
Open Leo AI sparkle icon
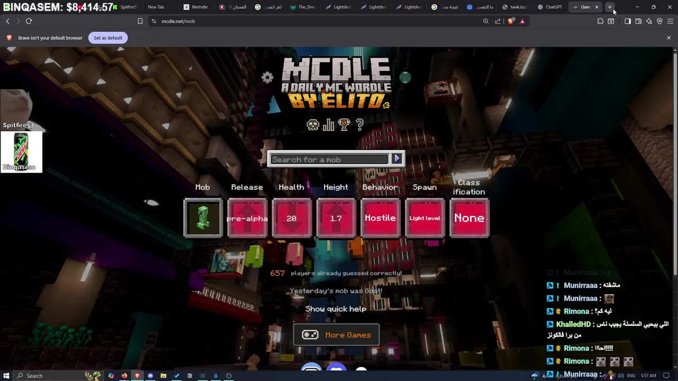pos(649,21)
